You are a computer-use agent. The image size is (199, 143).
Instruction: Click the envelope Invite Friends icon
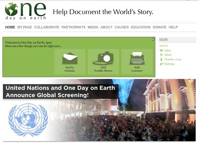(70, 58)
